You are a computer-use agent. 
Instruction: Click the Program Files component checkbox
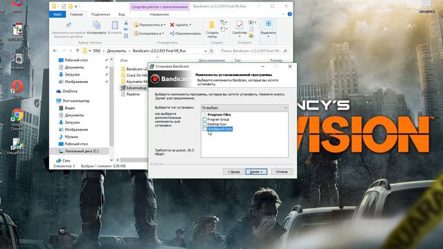205,115
